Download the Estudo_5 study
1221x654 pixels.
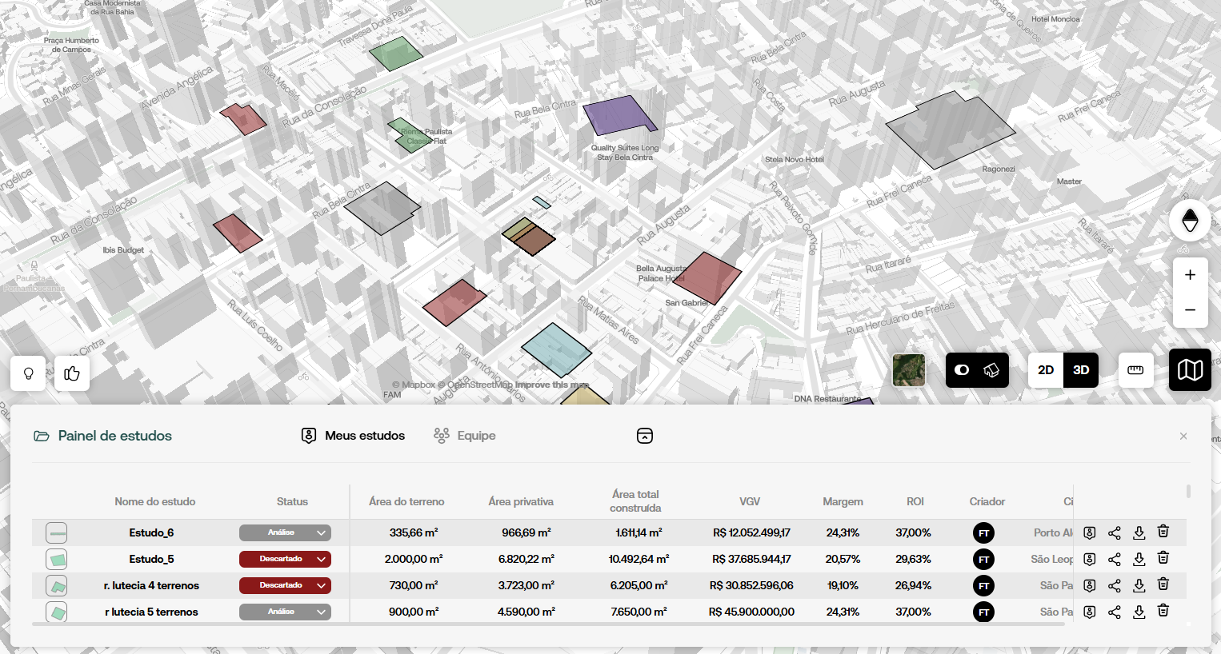(x=1139, y=559)
